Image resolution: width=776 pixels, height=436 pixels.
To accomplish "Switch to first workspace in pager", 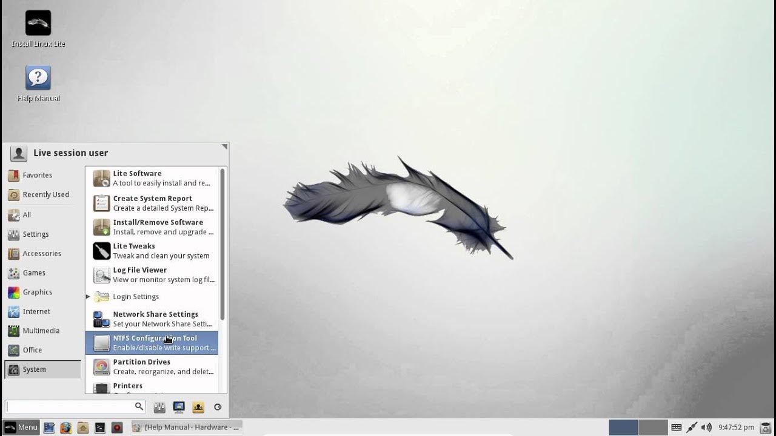I will coord(623,428).
